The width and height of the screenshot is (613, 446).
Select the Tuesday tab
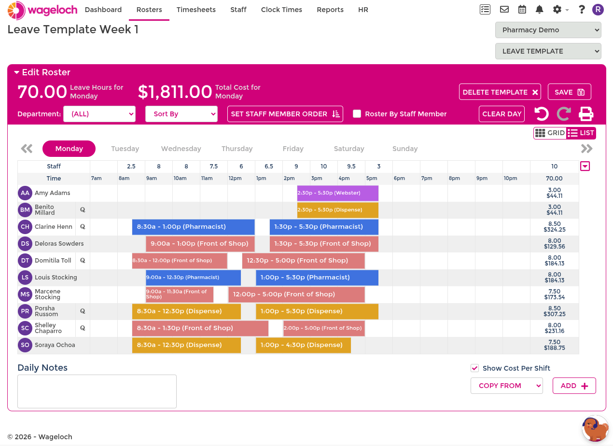pos(125,149)
